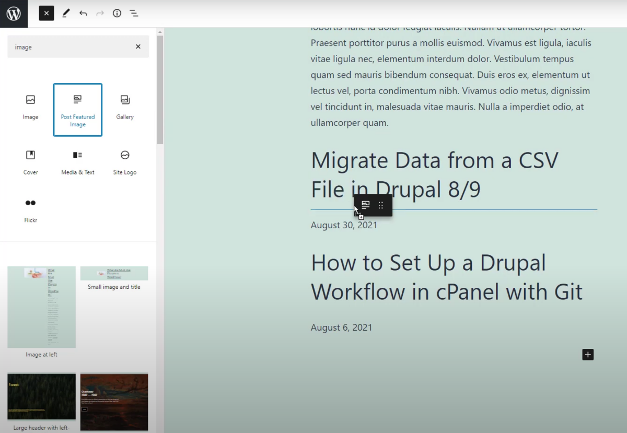
Task: Choose the Forest large header pattern thumbnail
Action: tap(41, 397)
